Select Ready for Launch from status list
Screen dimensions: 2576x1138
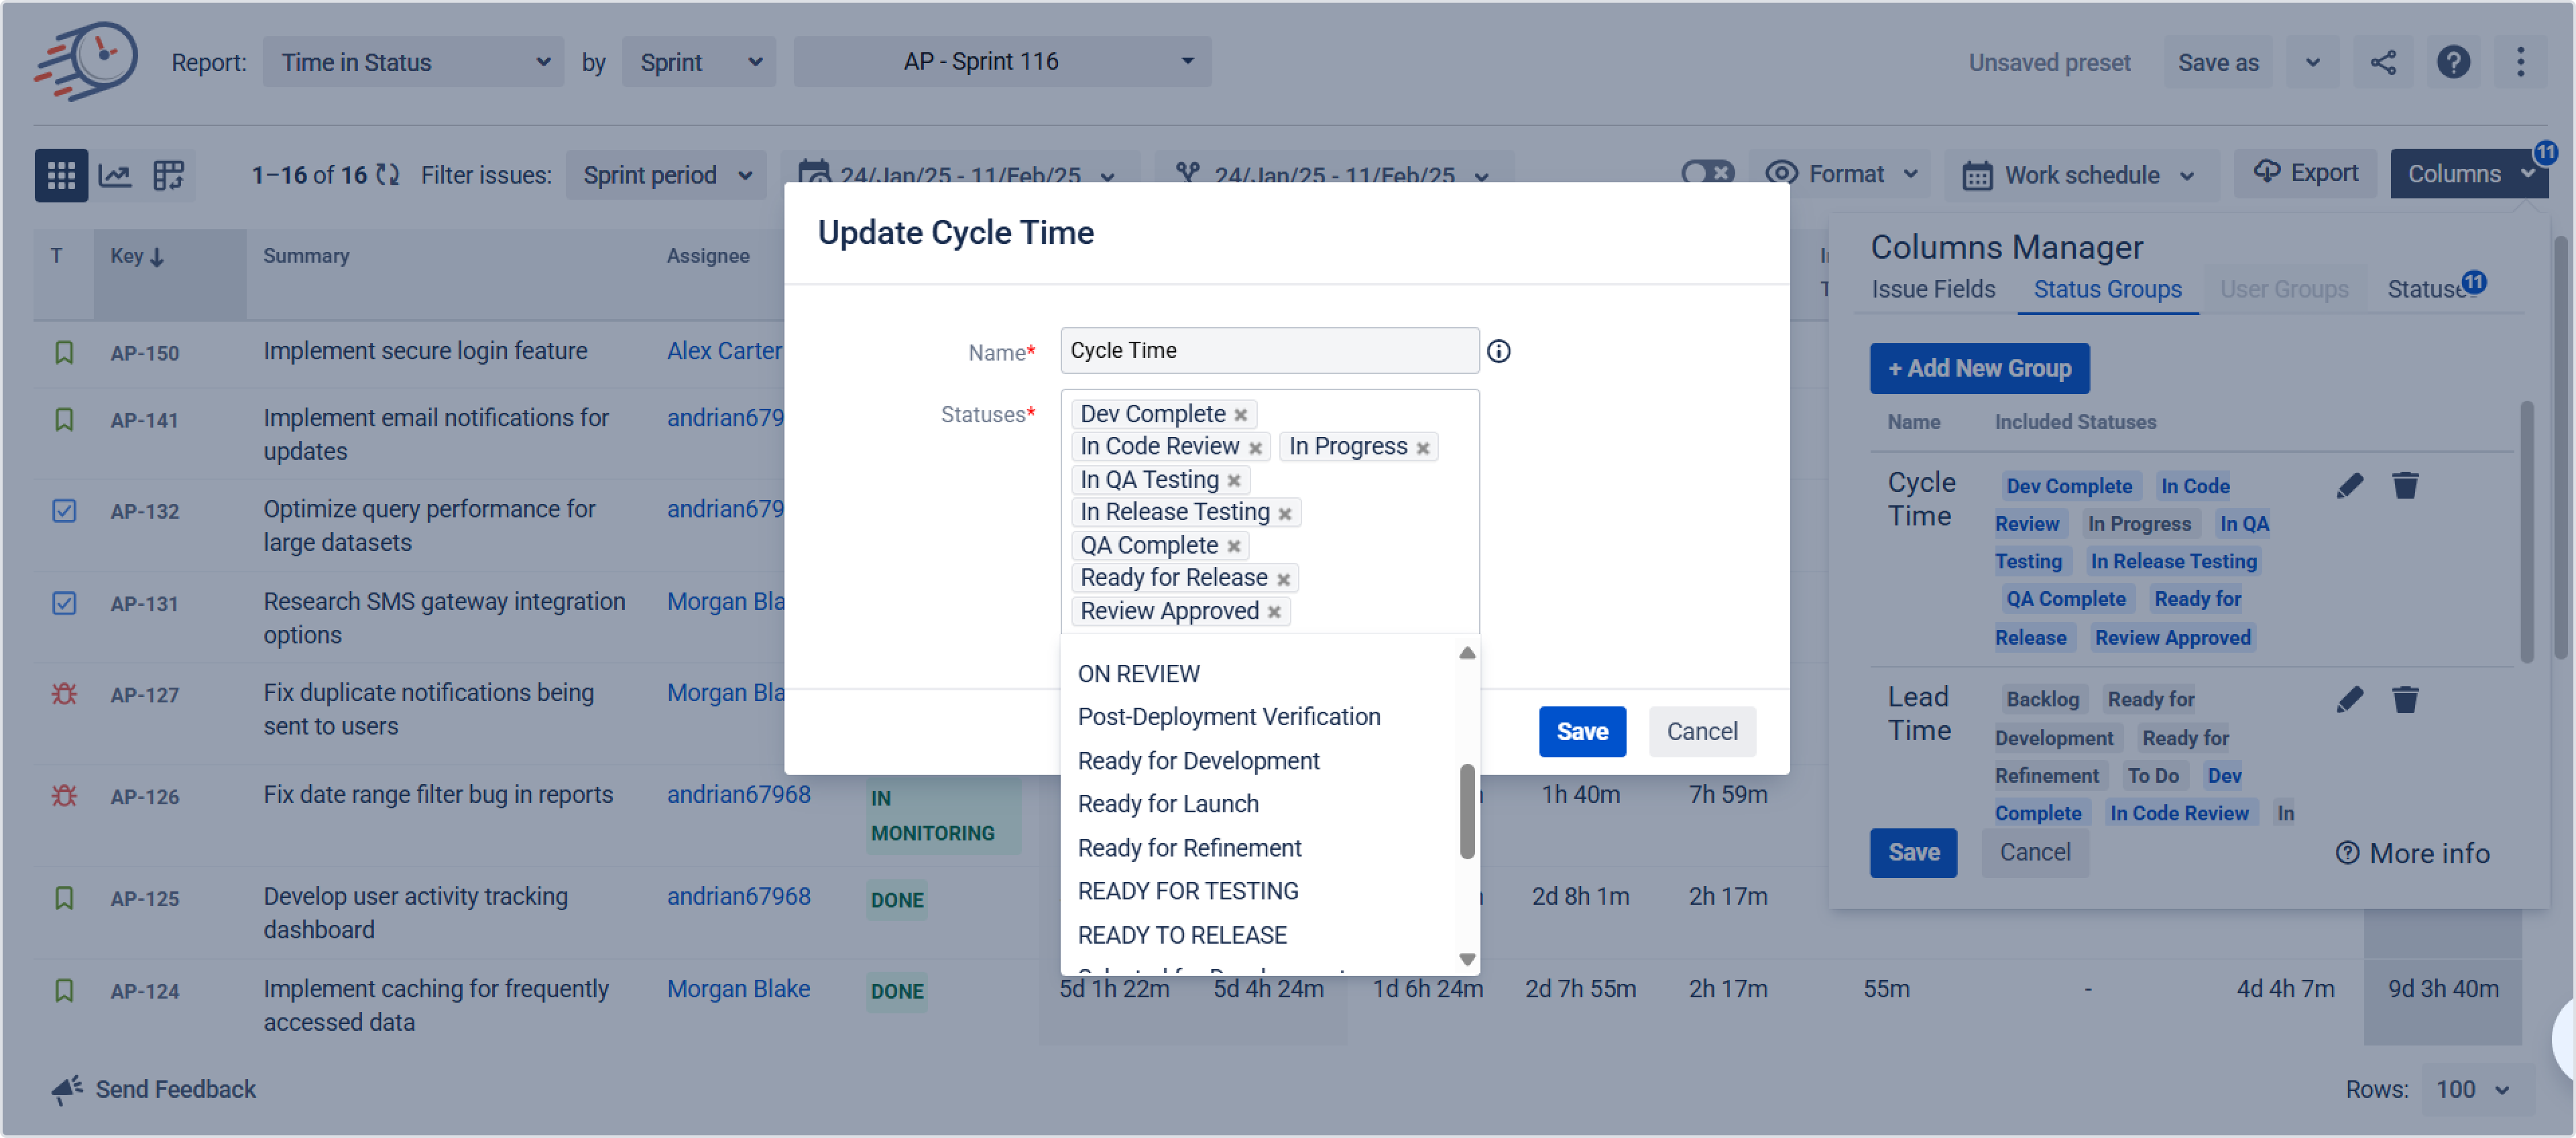1167,804
